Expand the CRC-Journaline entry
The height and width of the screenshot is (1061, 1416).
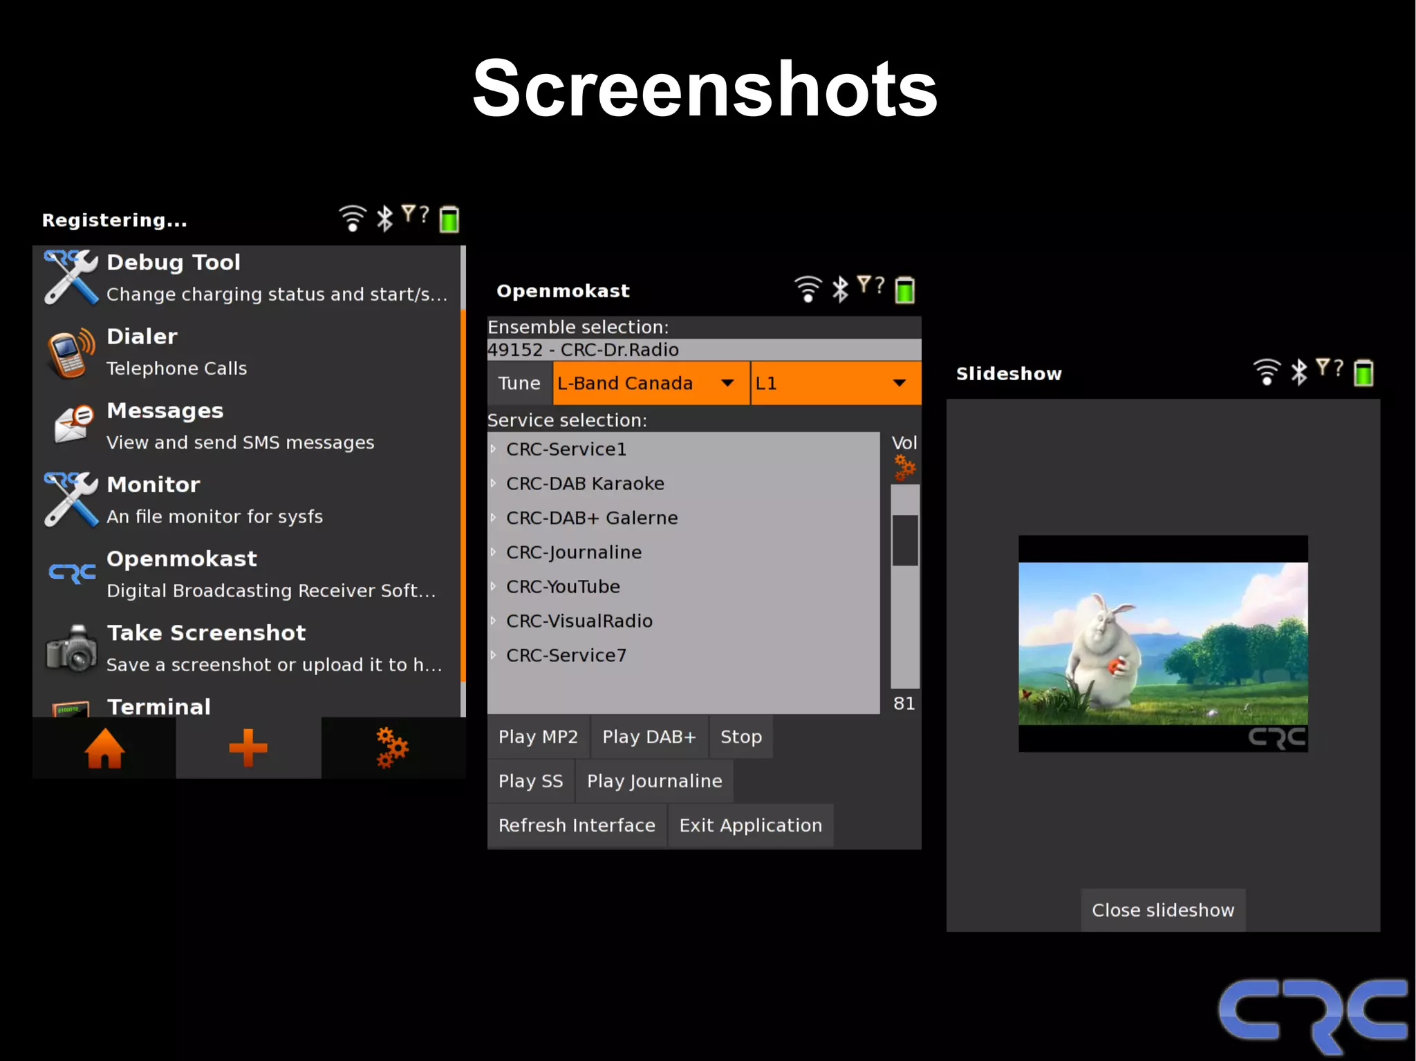click(493, 552)
